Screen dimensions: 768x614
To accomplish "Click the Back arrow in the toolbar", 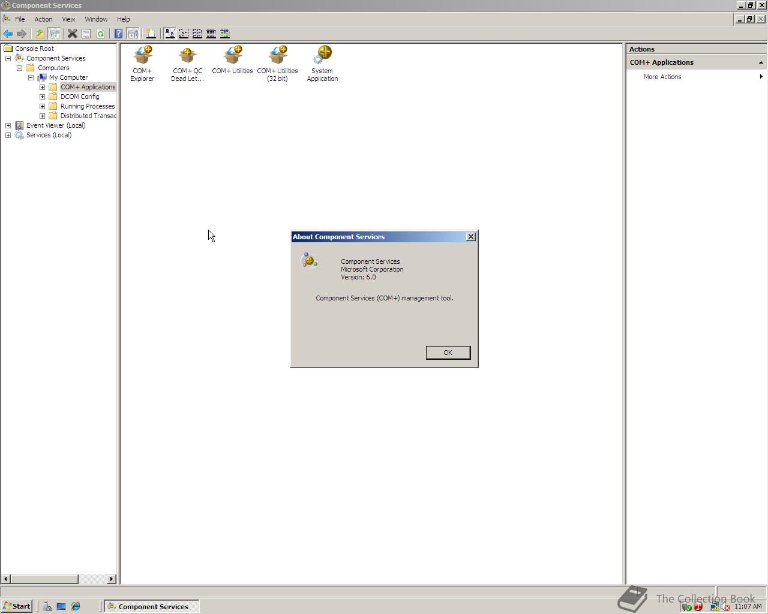I will tap(8, 34).
